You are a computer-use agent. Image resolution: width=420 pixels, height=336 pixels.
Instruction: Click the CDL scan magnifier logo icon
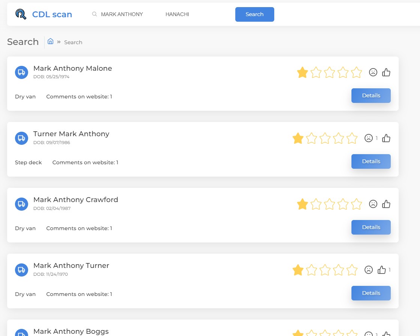pos(21,14)
